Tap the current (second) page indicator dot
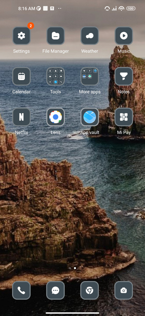 [75, 268]
